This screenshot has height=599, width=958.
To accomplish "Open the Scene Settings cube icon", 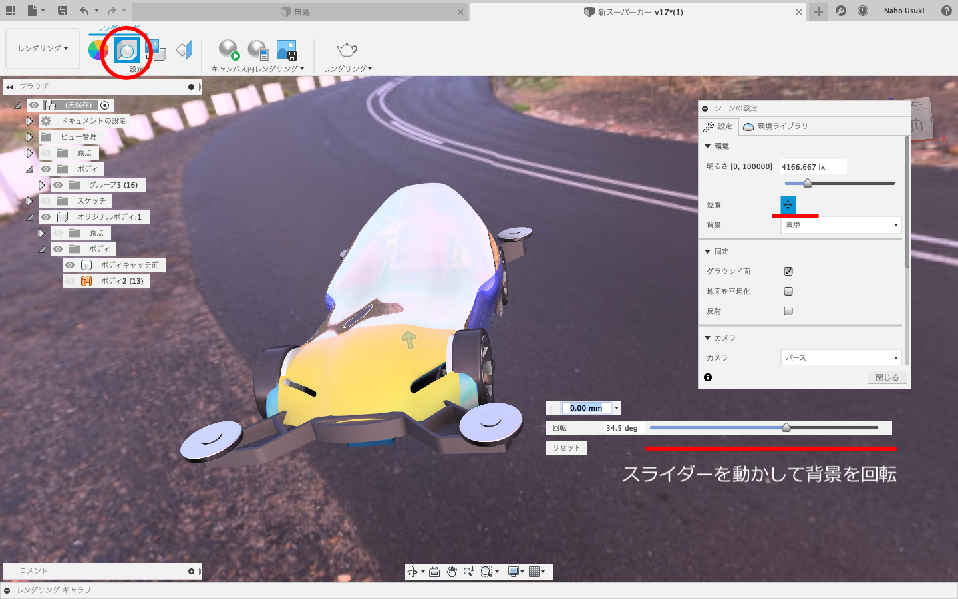I will pos(126,49).
